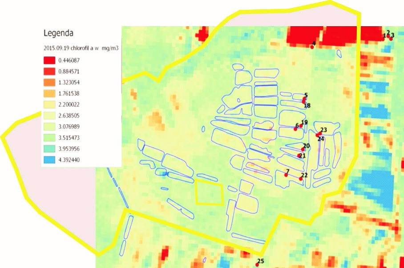Click legend value 2.638505
The image size is (404, 268).
pos(69,116)
